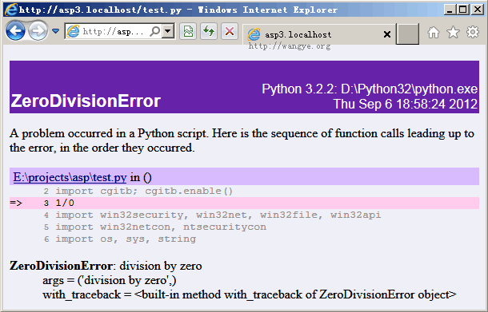Click the address bar URL field
Image resolution: width=488 pixels, height=312 pixels.
pos(114,31)
